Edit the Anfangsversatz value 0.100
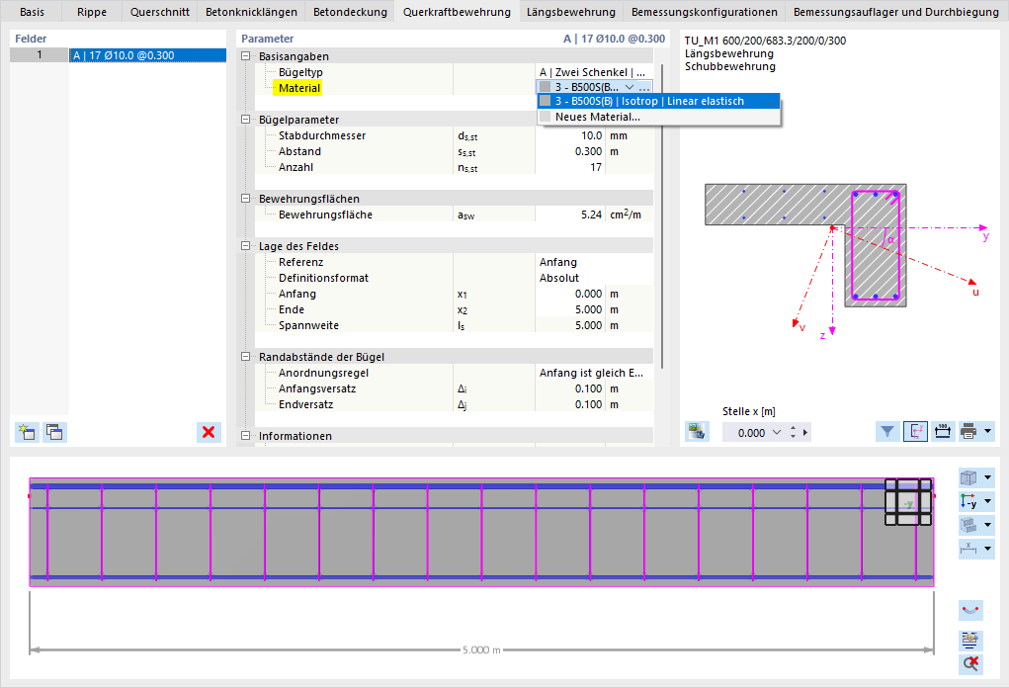The width and height of the screenshot is (1009, 688). pos(571,388)
